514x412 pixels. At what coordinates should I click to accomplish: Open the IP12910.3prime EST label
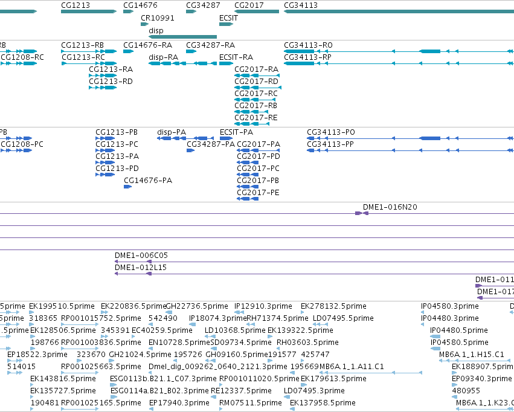[x=263, y=306]
